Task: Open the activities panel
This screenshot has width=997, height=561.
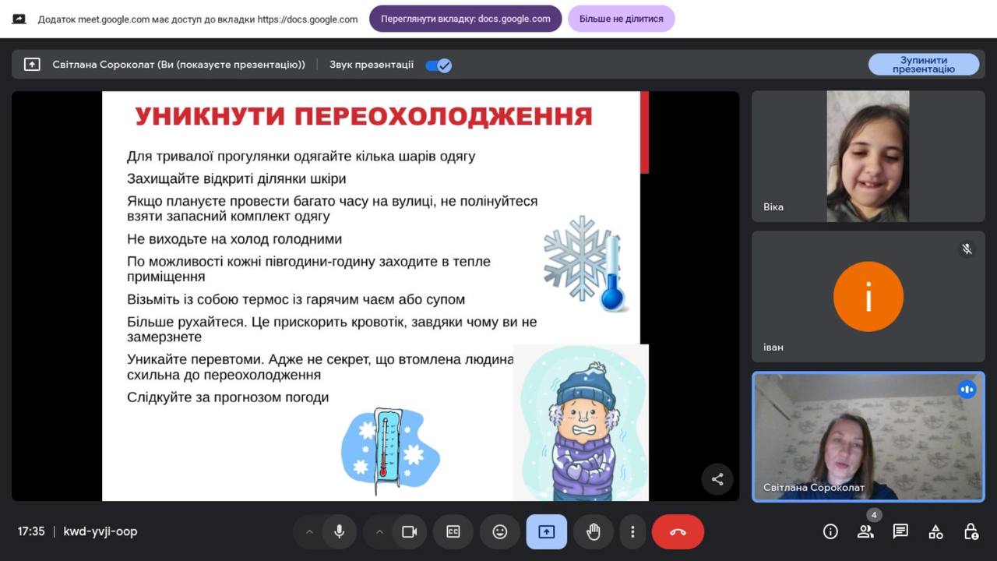Action: tap(935, 531)
